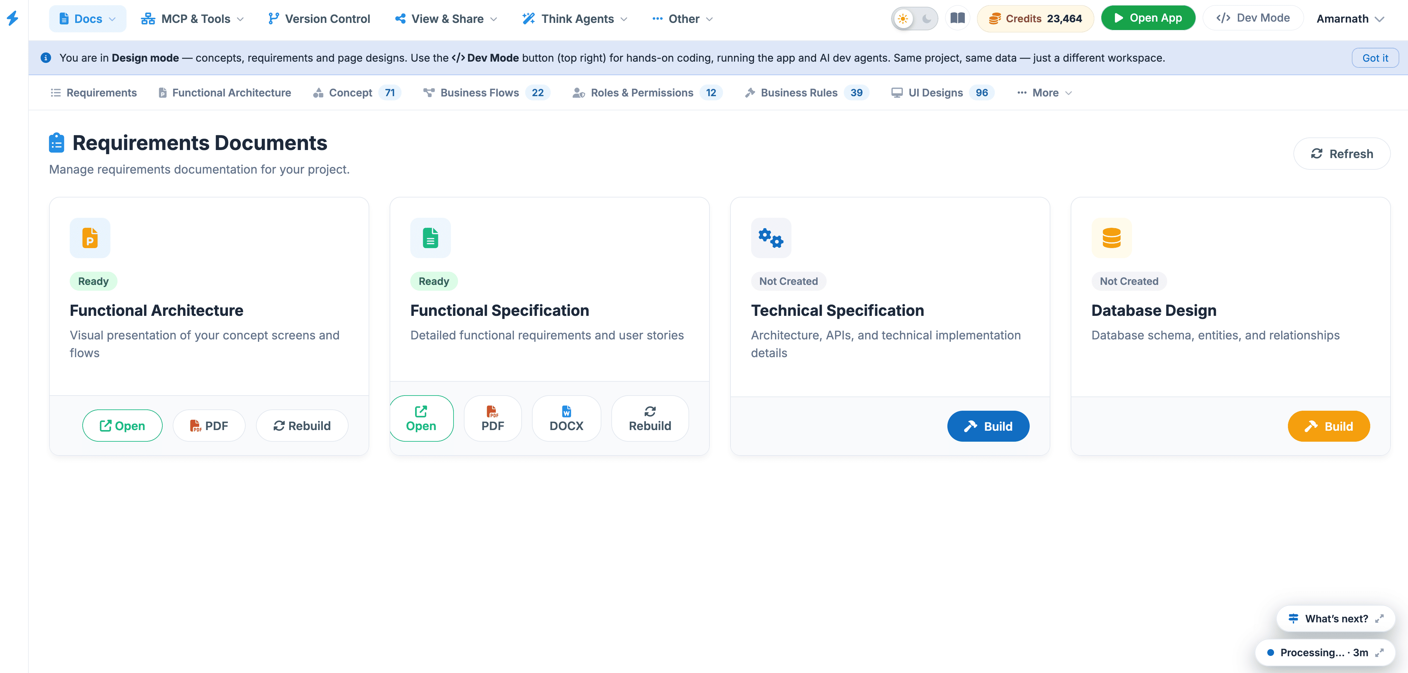Rebuild the Functional Specification document

[x=650, y=418]
